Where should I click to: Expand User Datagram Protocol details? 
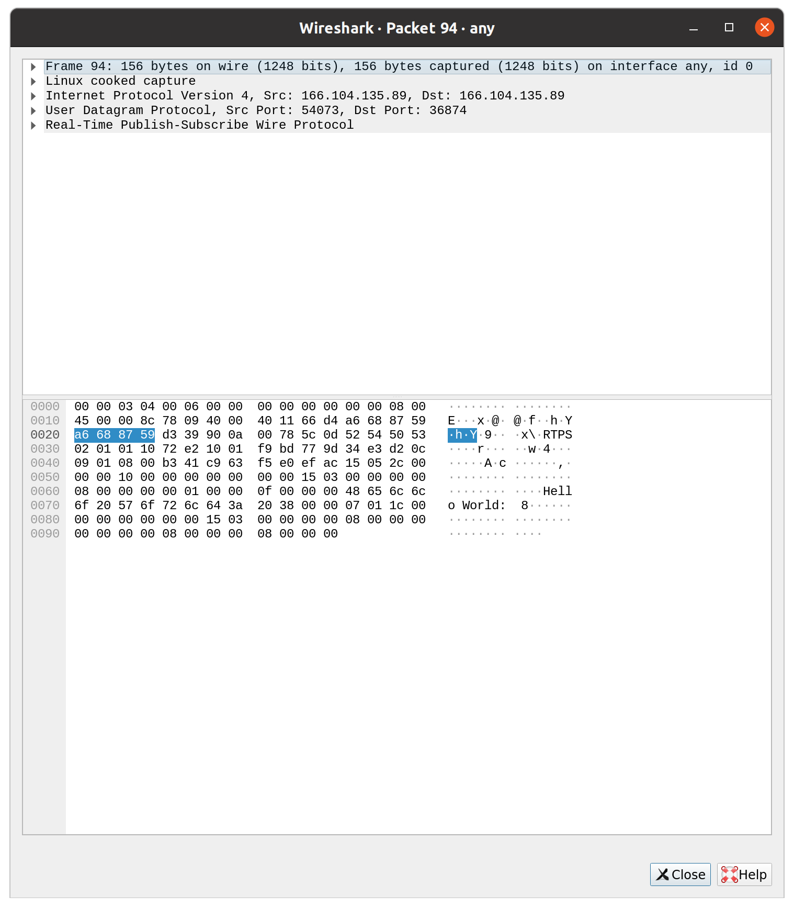[x=33, y=110]
